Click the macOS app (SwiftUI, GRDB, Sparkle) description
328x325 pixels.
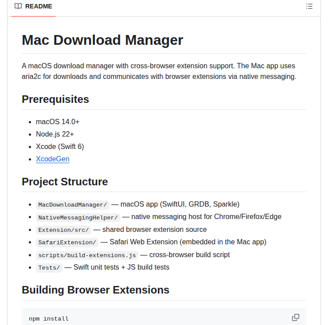click(x=180, y=204)
